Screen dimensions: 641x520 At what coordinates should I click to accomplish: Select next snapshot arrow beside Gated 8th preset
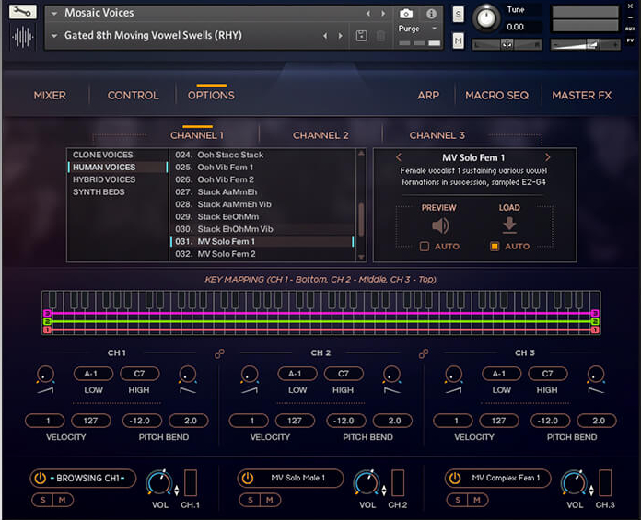point(340,36)
